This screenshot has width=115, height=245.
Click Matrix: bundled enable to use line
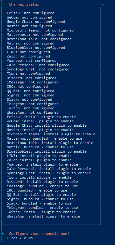pyautogui.click(x=40, y=147)
